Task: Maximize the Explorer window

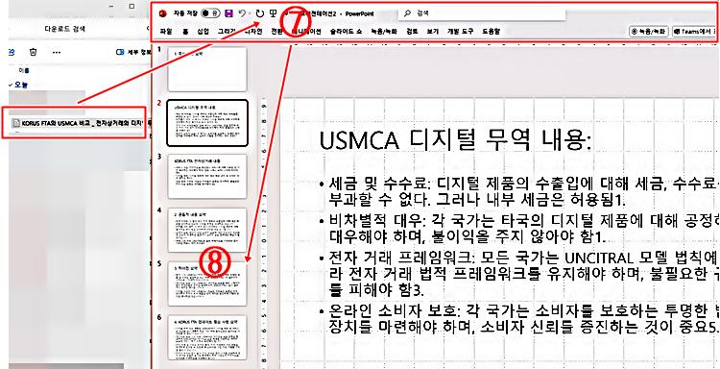Action: [x=132, y=7]
